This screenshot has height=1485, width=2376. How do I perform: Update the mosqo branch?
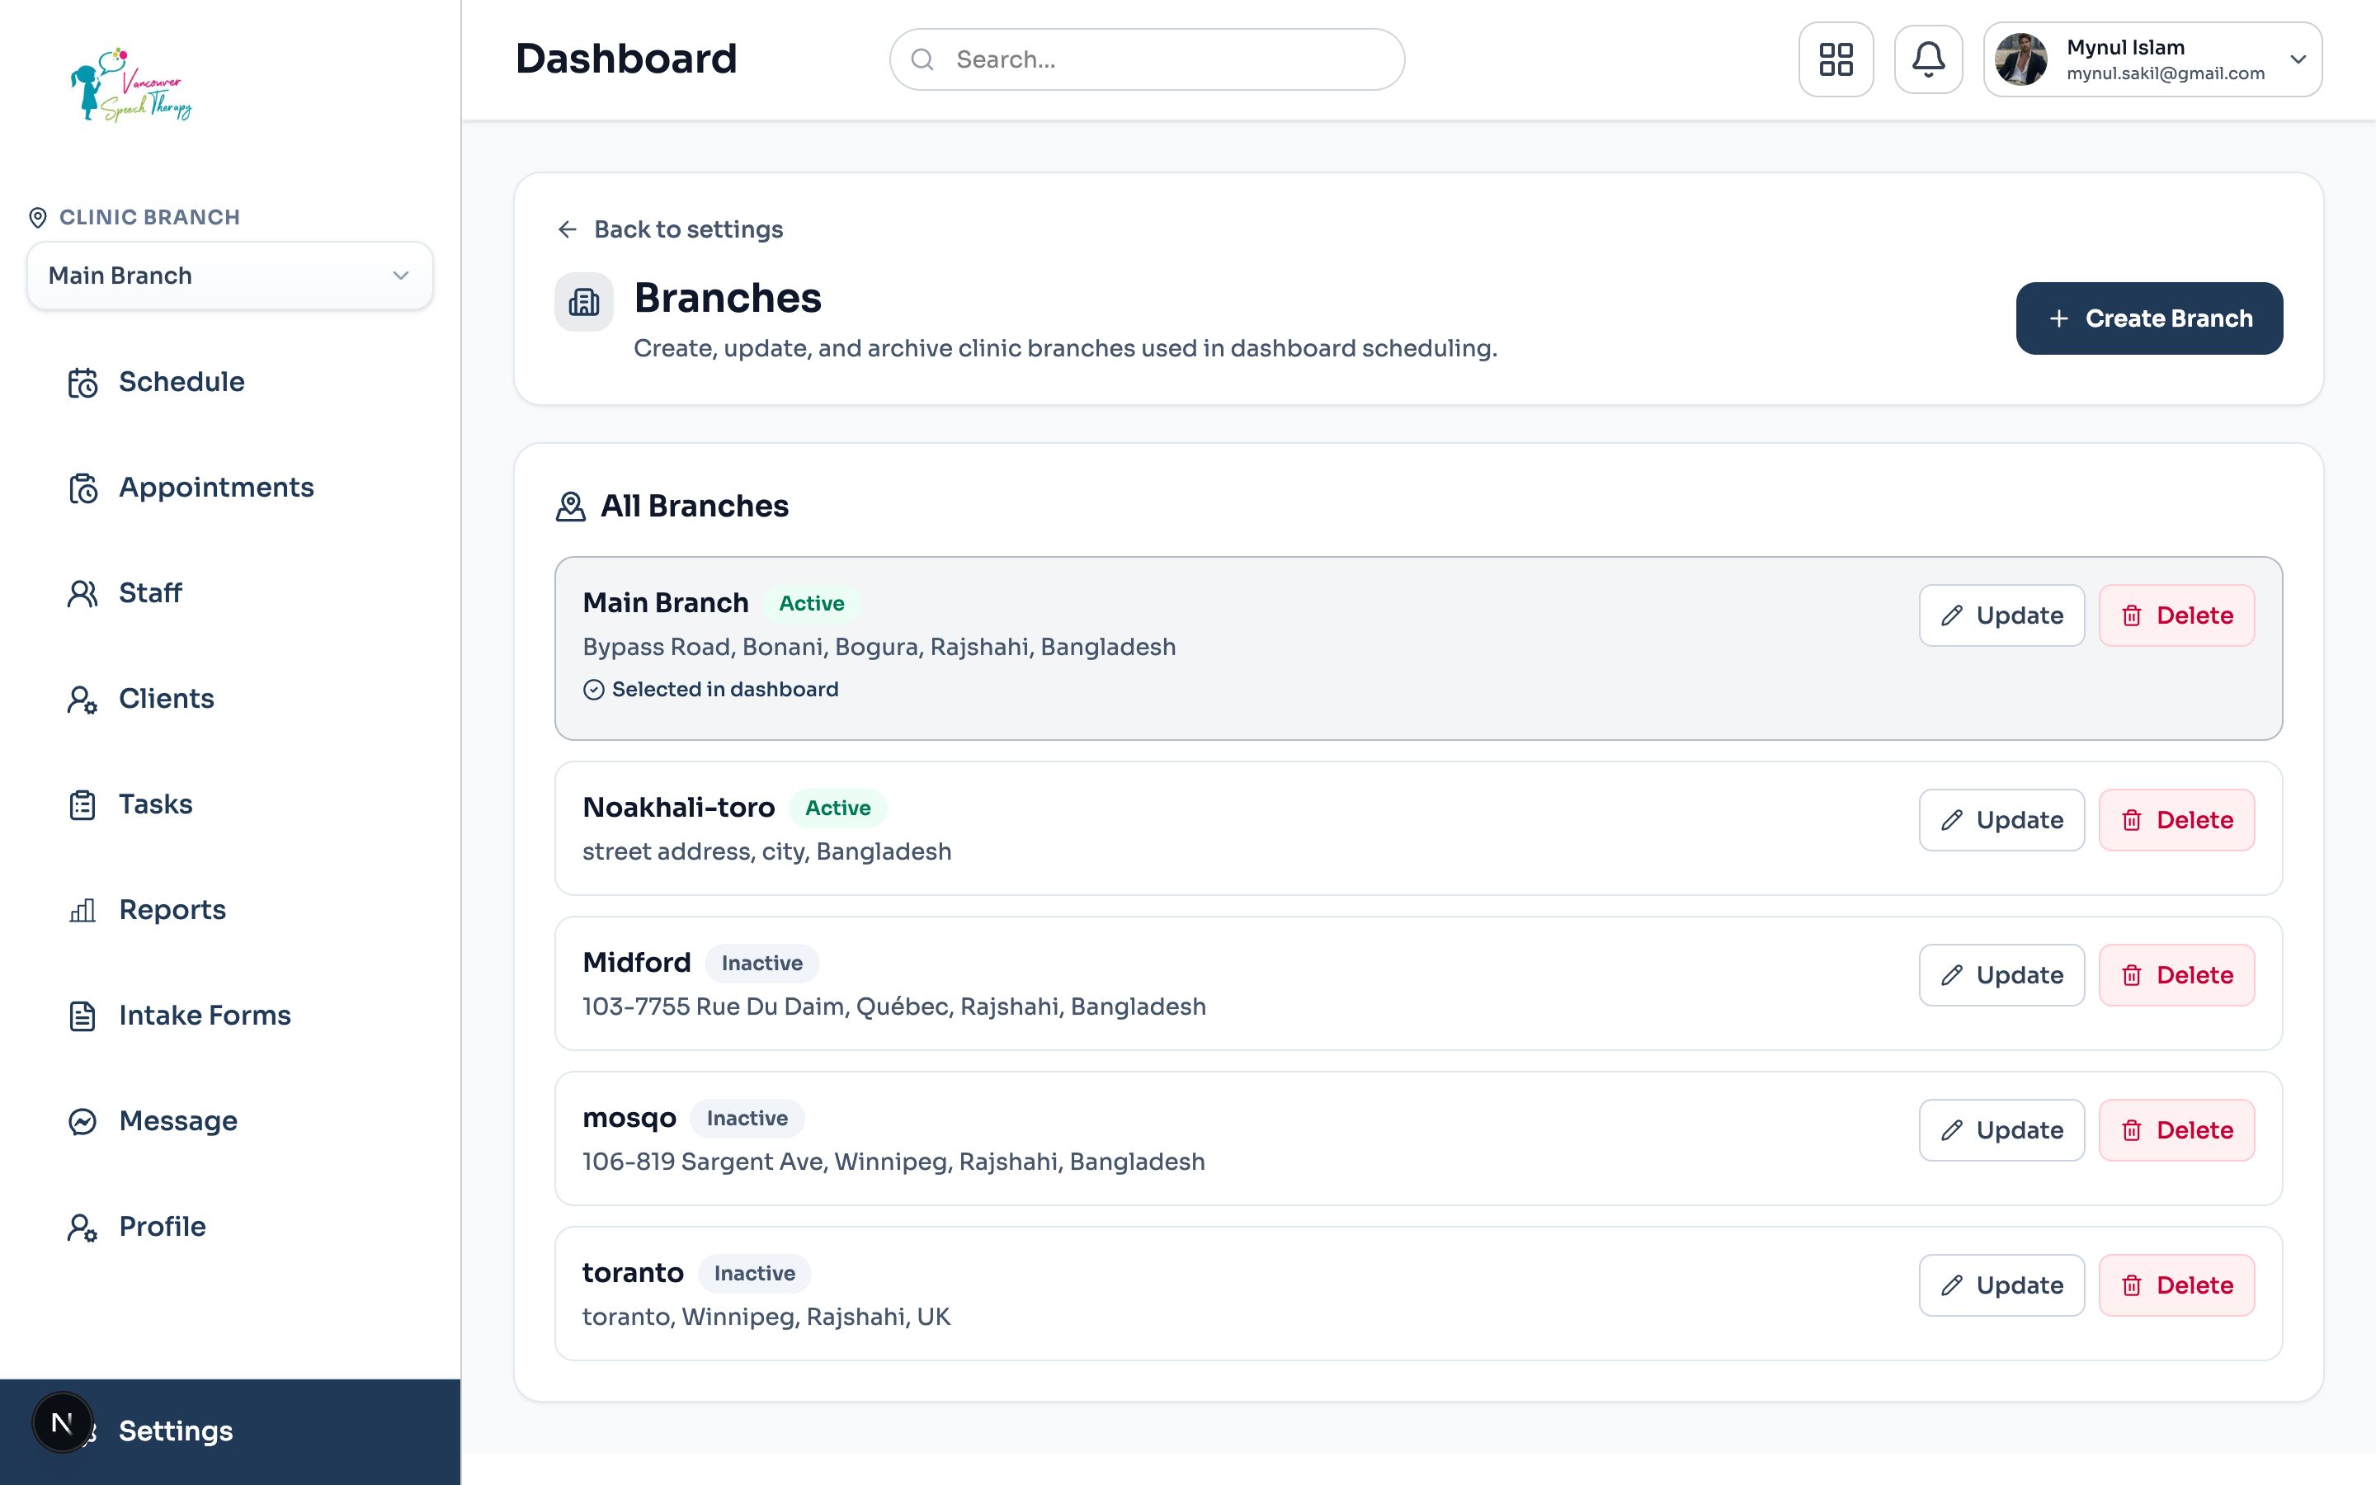tap(2001, 1130)
